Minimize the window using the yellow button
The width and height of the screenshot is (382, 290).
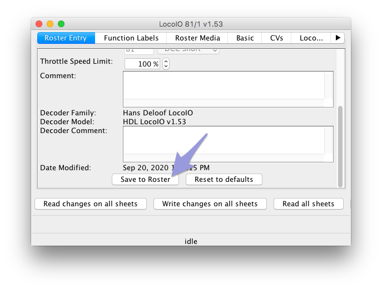(x=50, y=24)
